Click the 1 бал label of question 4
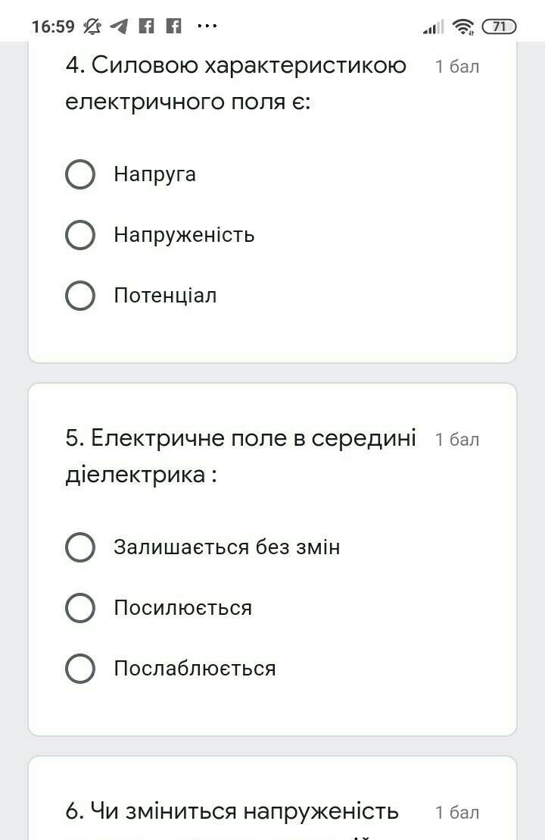The height and width of the screenshot is (840, 545). (457, 67)
